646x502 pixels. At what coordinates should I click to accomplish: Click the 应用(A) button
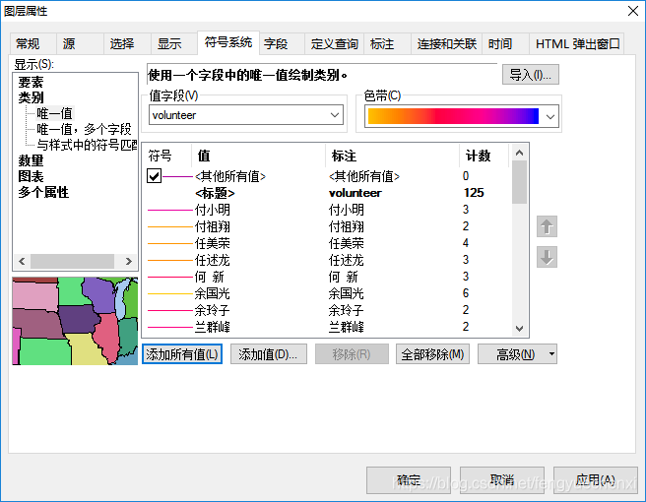coord(596,480)
